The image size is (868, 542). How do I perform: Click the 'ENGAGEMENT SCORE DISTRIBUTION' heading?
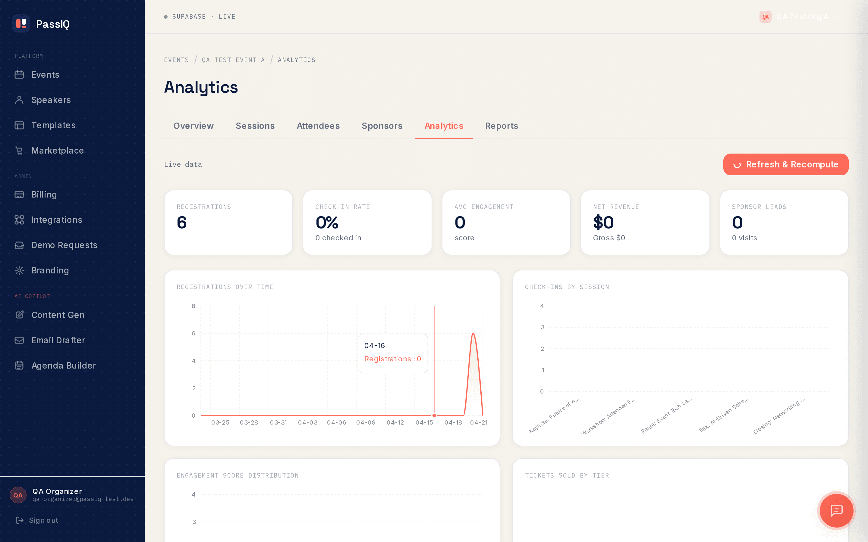[x=237, y=476]
